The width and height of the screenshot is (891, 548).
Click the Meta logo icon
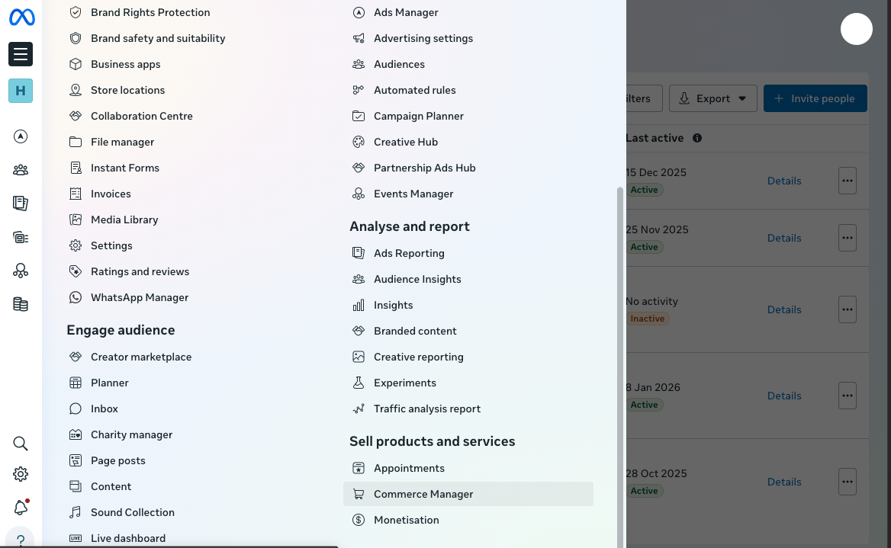[x=21, y=17]
